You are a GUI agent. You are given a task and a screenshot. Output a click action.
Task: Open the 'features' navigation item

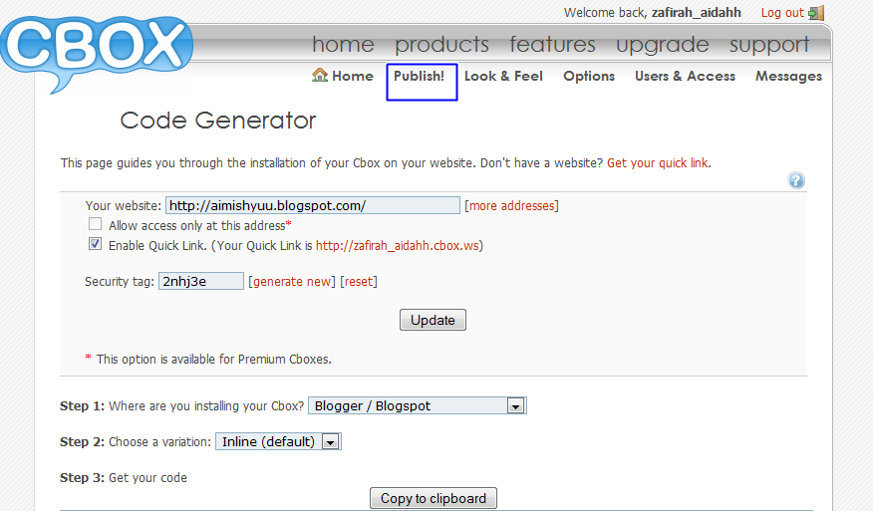pos(552,44)
